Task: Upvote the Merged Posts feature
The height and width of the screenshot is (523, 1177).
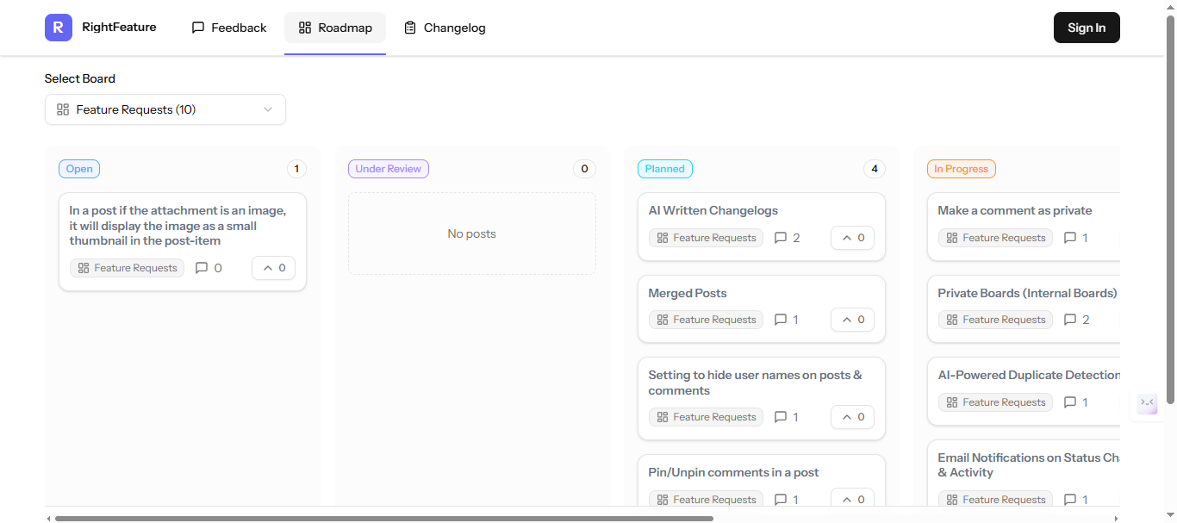Action: pos(851,319)
